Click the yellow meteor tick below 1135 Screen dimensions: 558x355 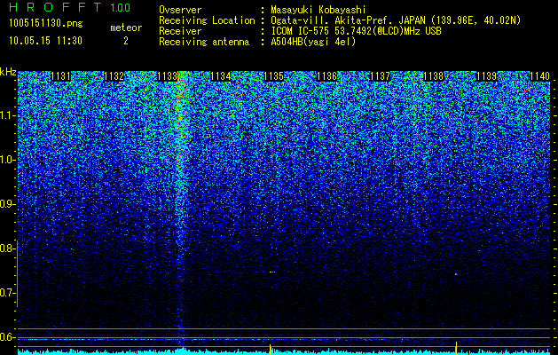click(x=270, y=350)
